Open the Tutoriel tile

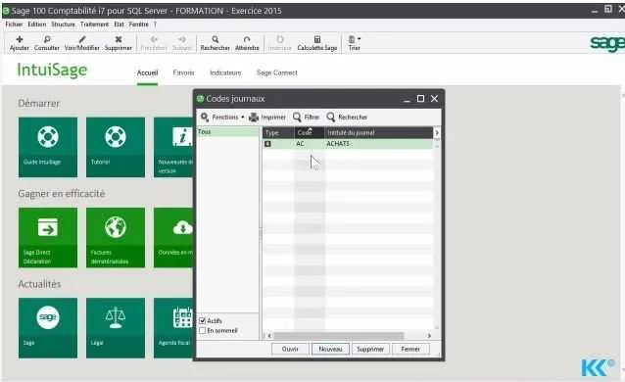pos(116,147)
